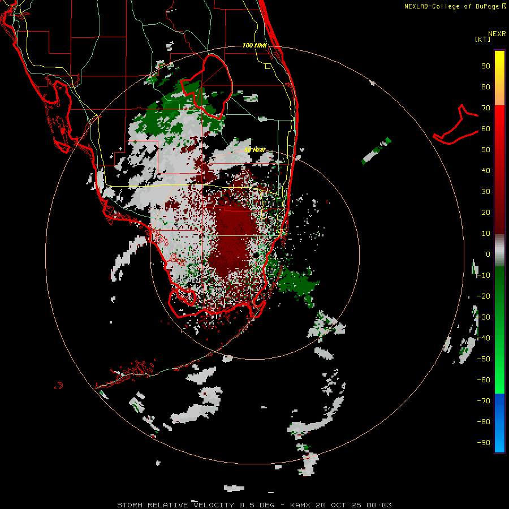Click the 40 value on the velocity scale
Viewport: 509px width, 509px height.
(x=486, y=170)
